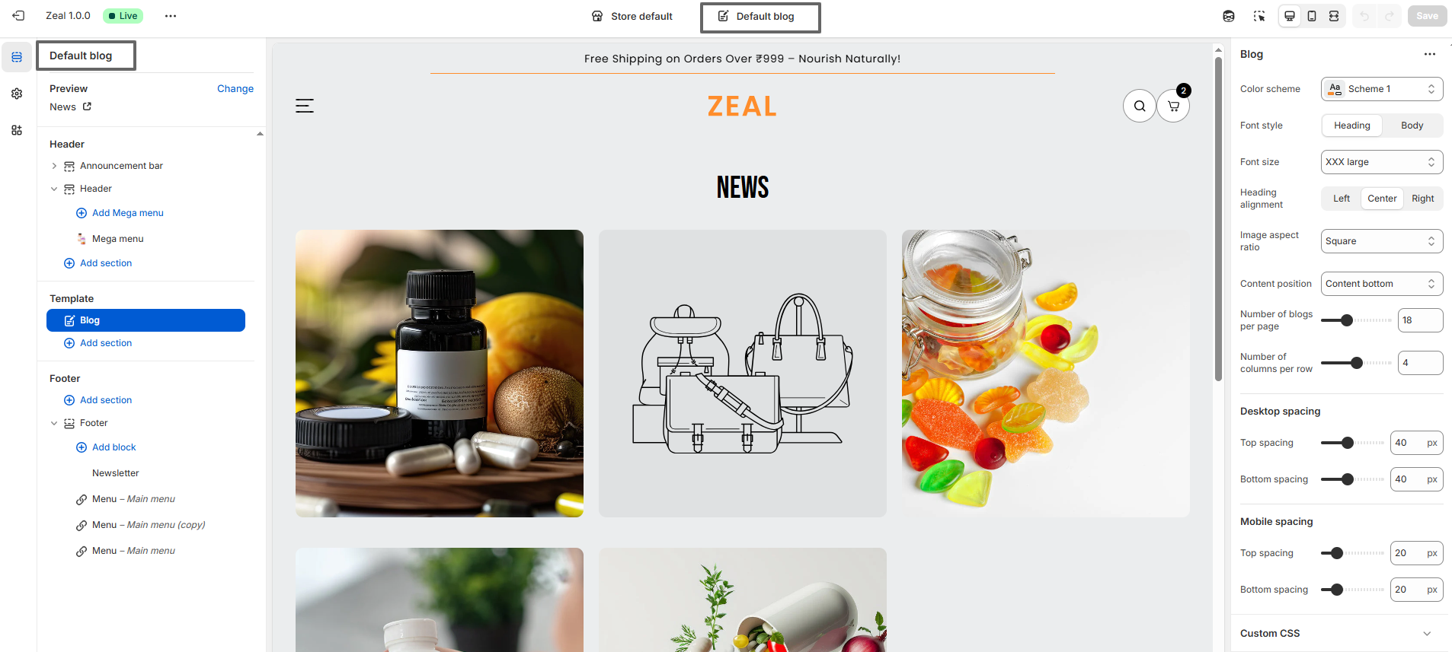Open the Default blog template selector
Image resolution: width=1452 pixels, height=652 pixels.
(760, 17)
